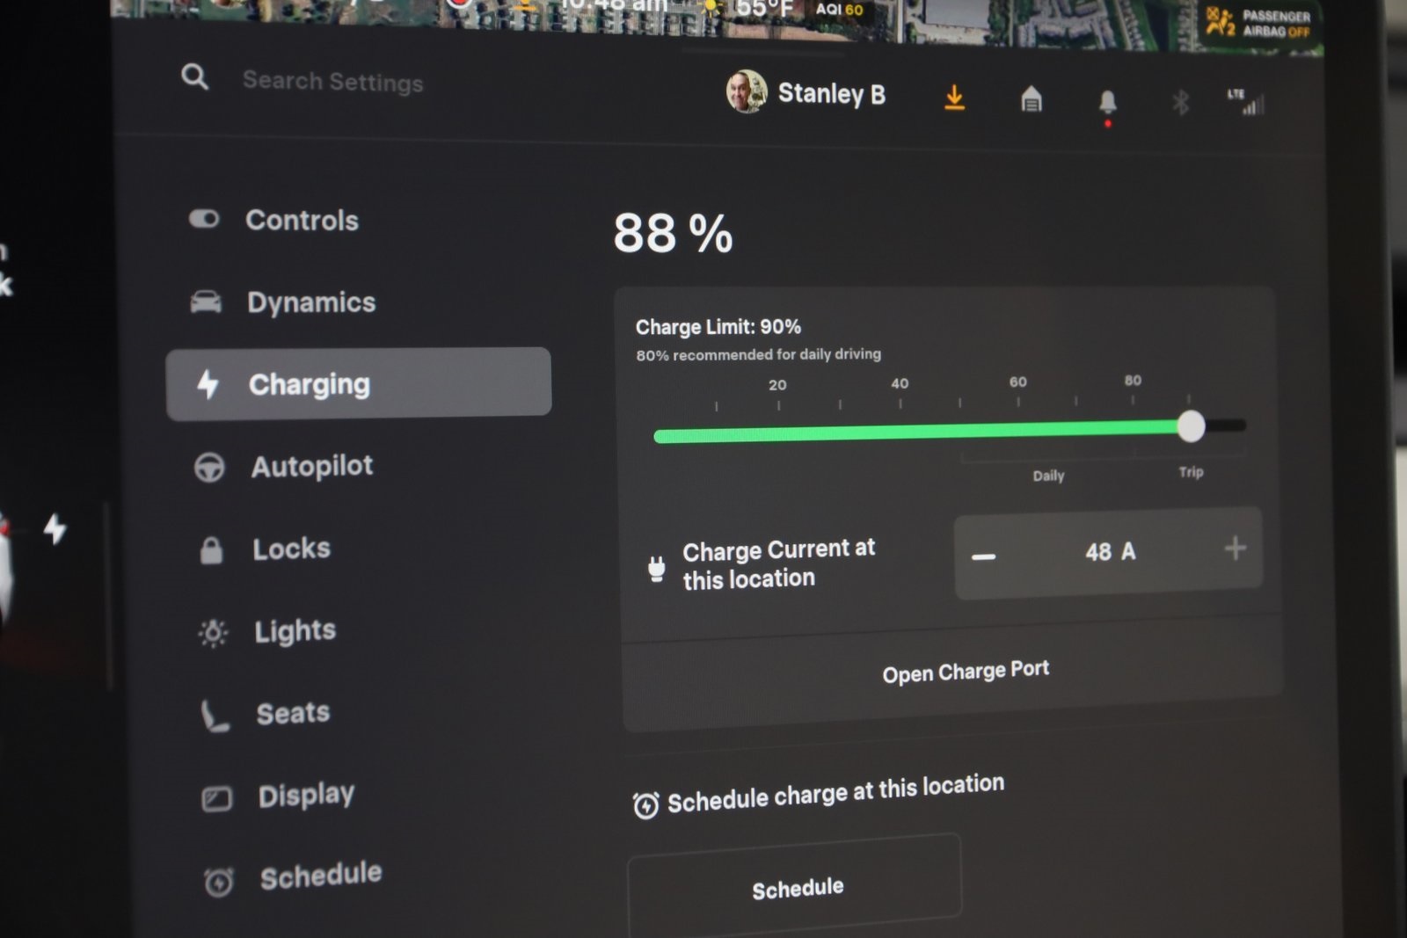
Task: Click the charge limit slider handle
Action: click(x=1192, y=425)
